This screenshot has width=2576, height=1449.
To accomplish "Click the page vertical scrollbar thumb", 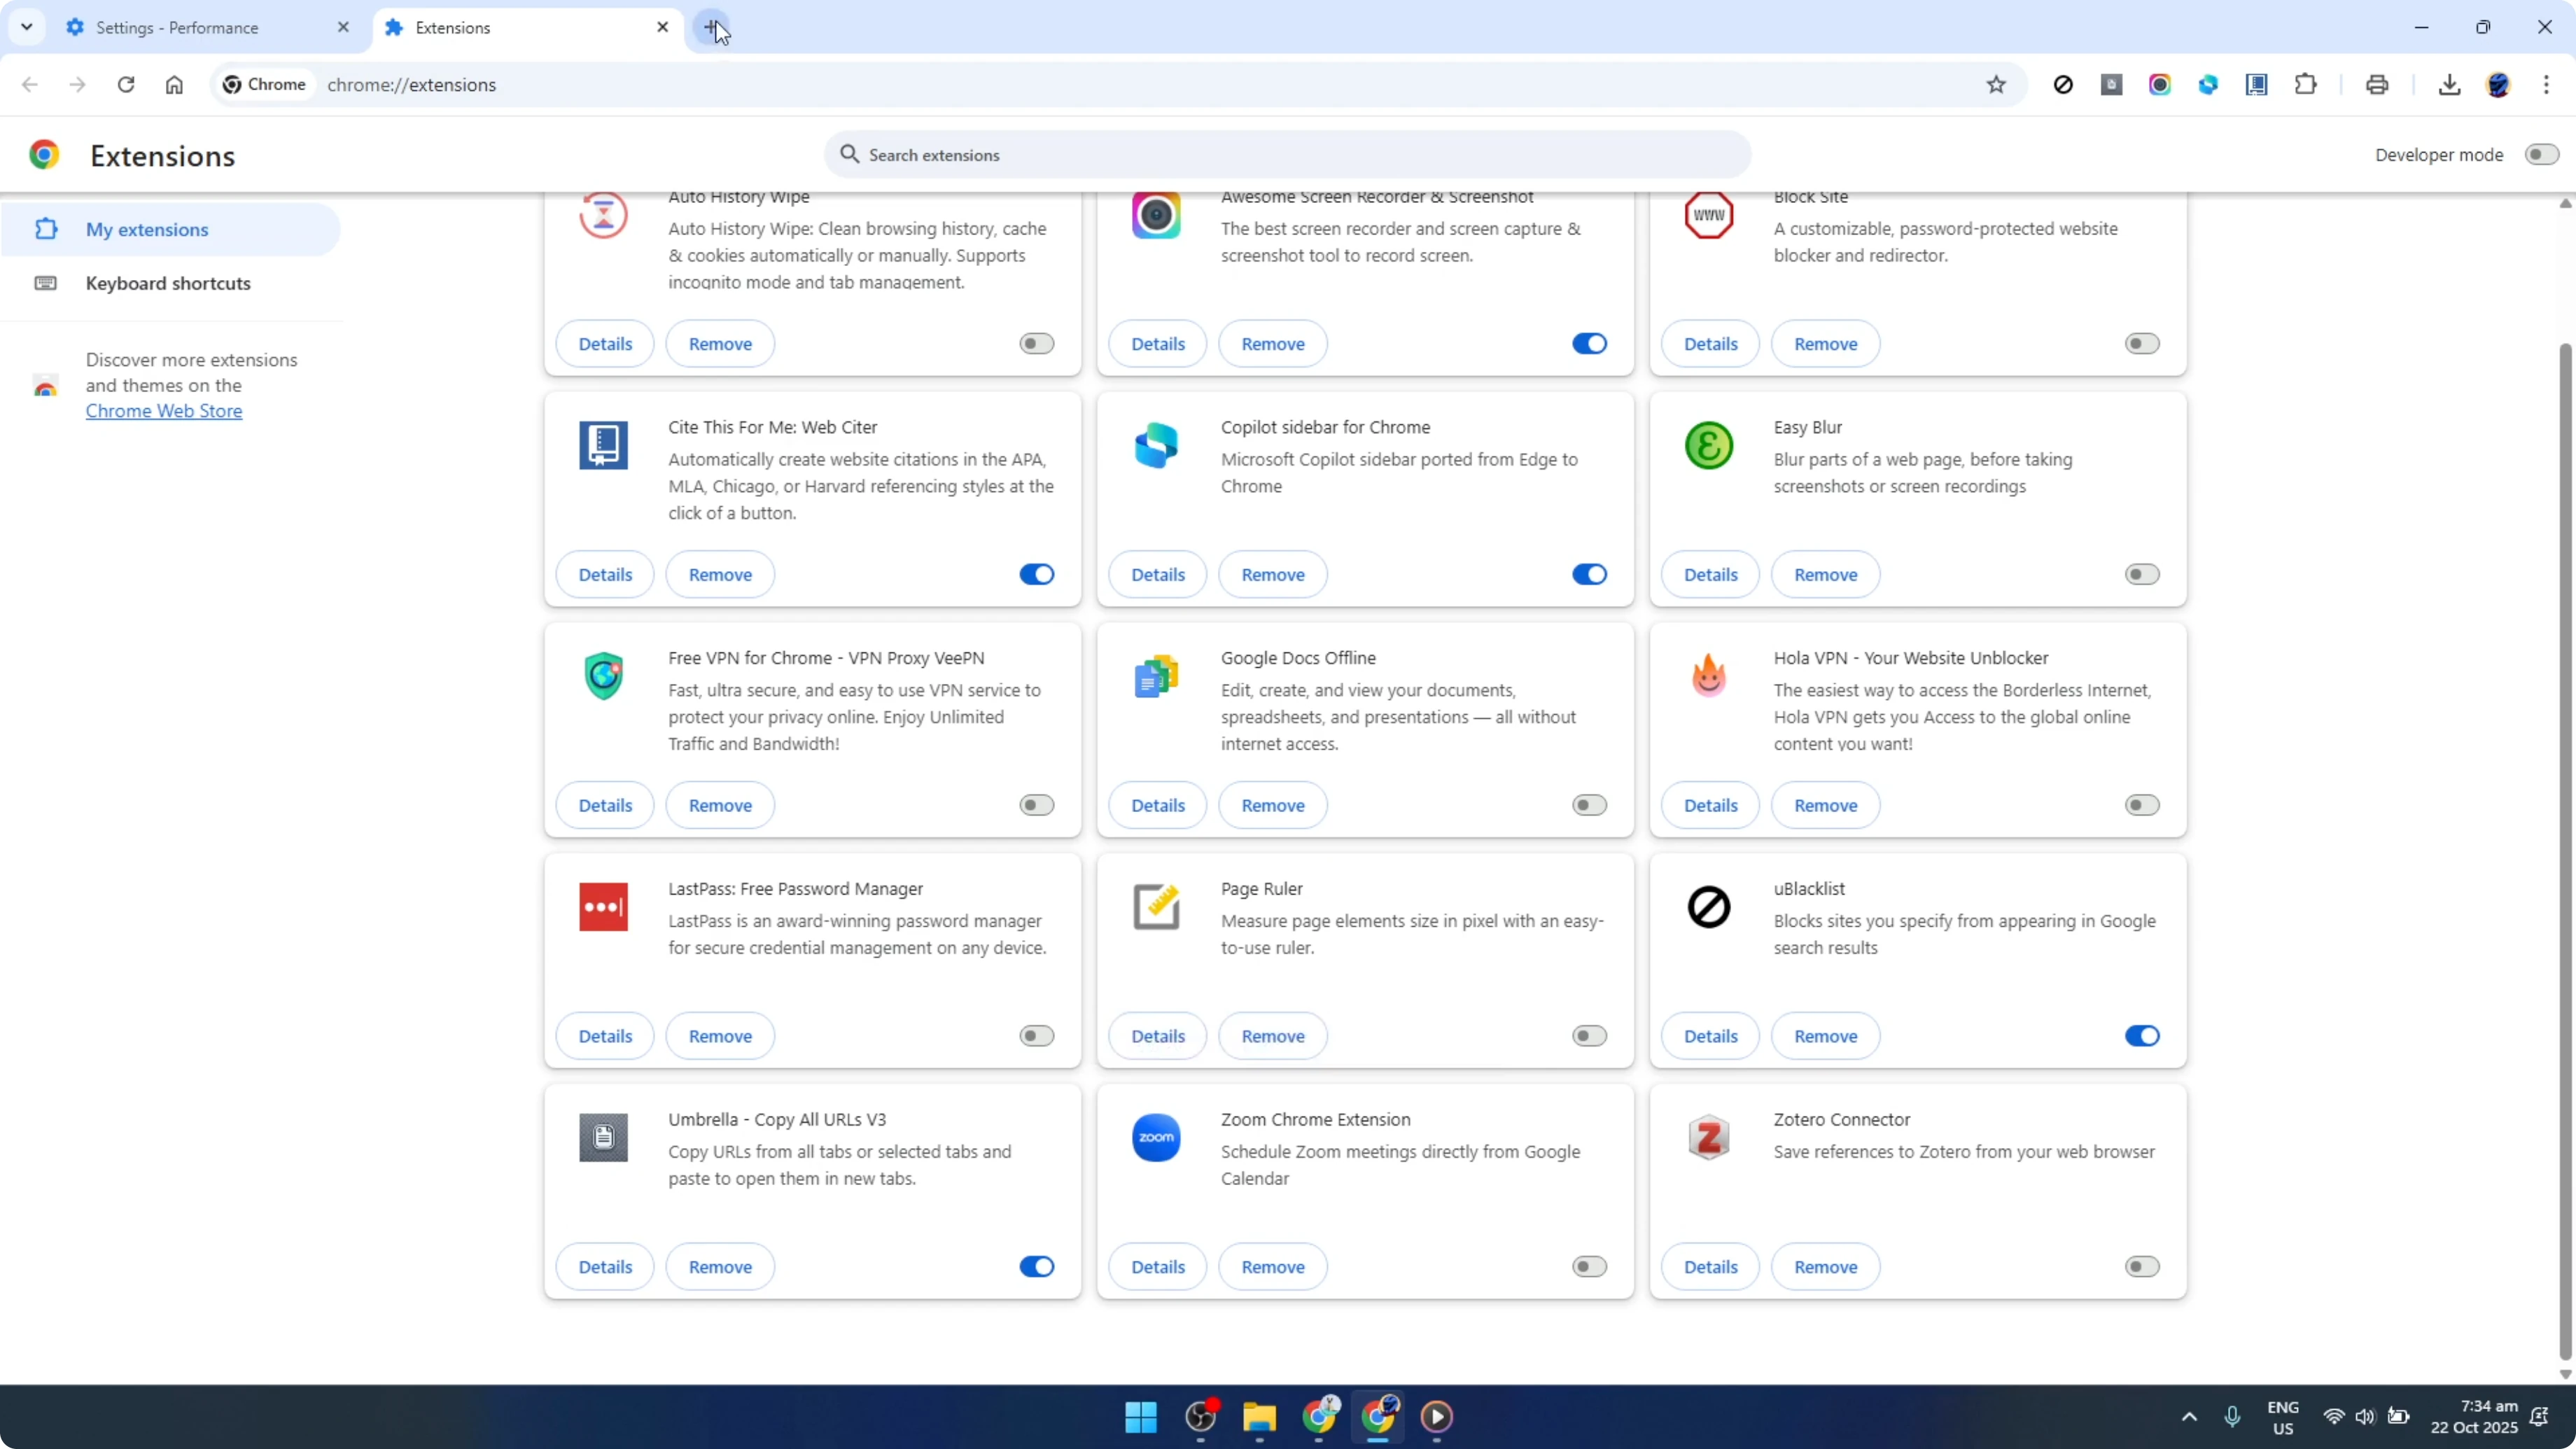I will coord(2565,853).
